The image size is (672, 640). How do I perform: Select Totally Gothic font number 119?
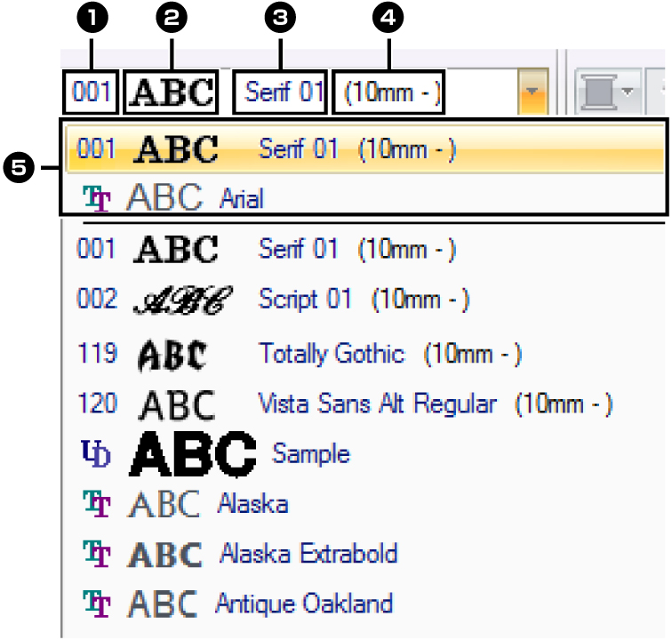point(364,354)
